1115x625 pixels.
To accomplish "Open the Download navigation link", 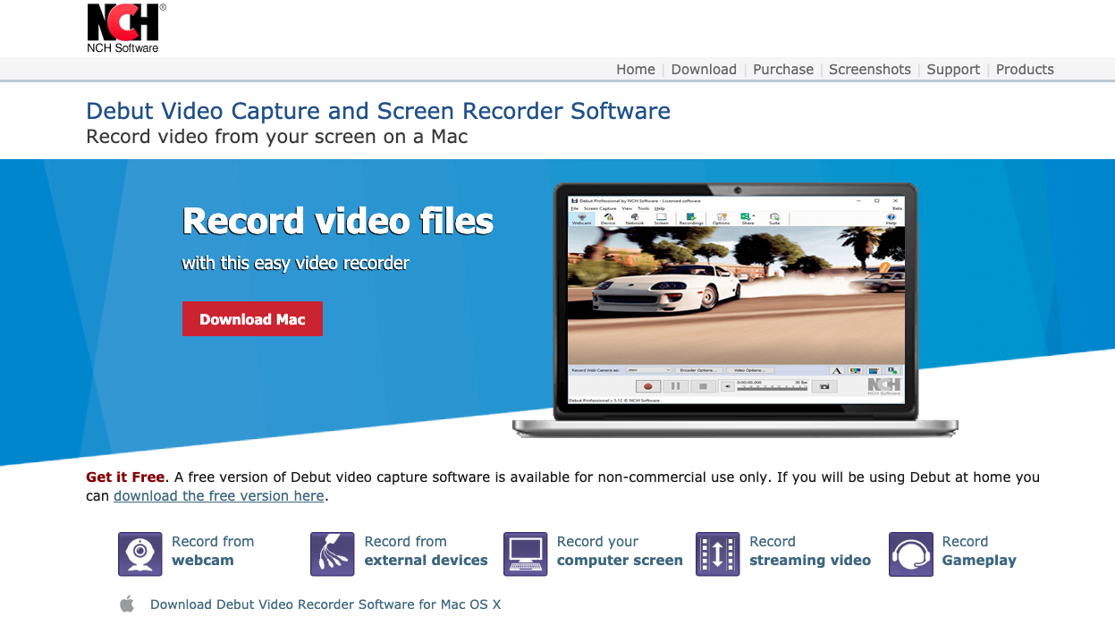I will [704, 70].
